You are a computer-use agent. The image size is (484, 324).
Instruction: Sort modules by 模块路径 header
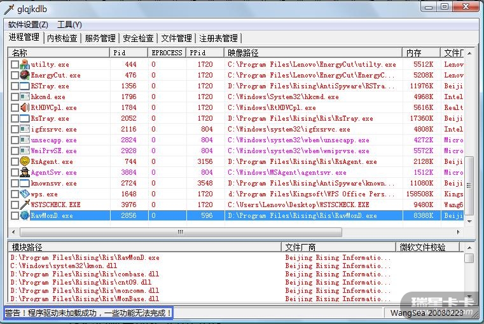point(144,247)
